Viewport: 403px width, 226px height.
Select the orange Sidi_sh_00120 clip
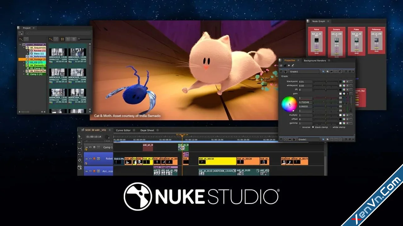248,161
